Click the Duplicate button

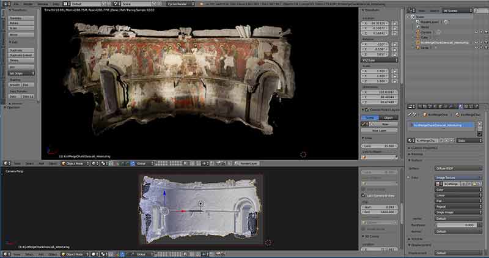pos(21,50)
